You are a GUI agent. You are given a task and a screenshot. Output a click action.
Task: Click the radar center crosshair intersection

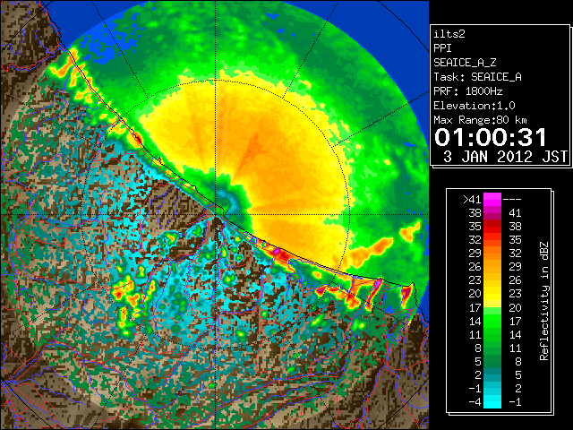click(x=216, y=215)
